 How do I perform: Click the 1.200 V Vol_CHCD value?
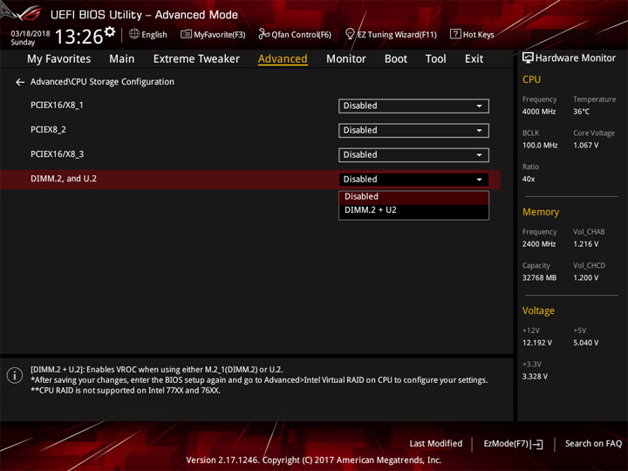pos(585,277)
